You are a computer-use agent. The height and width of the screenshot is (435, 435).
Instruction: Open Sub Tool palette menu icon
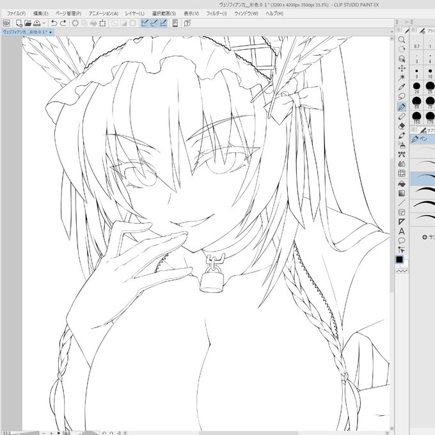coord(413,129)
